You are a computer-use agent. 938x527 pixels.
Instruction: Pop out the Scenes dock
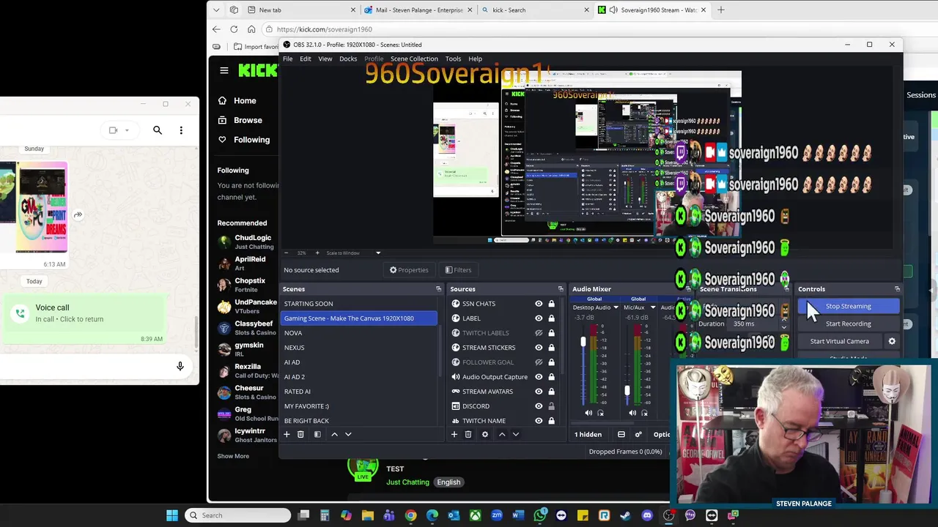tap(438, 289)
